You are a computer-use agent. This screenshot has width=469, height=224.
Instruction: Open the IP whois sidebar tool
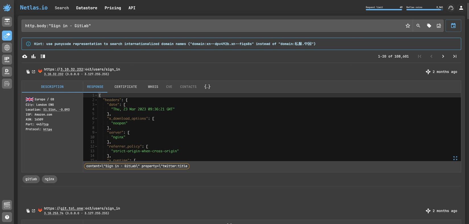coord(7,59)
